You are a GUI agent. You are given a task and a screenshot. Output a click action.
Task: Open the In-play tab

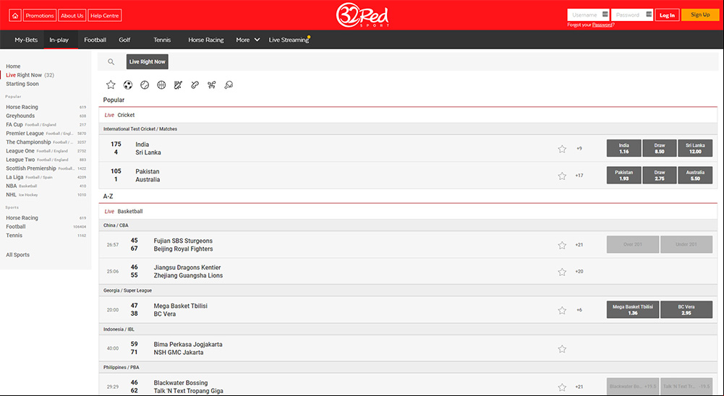pos(59,40)
